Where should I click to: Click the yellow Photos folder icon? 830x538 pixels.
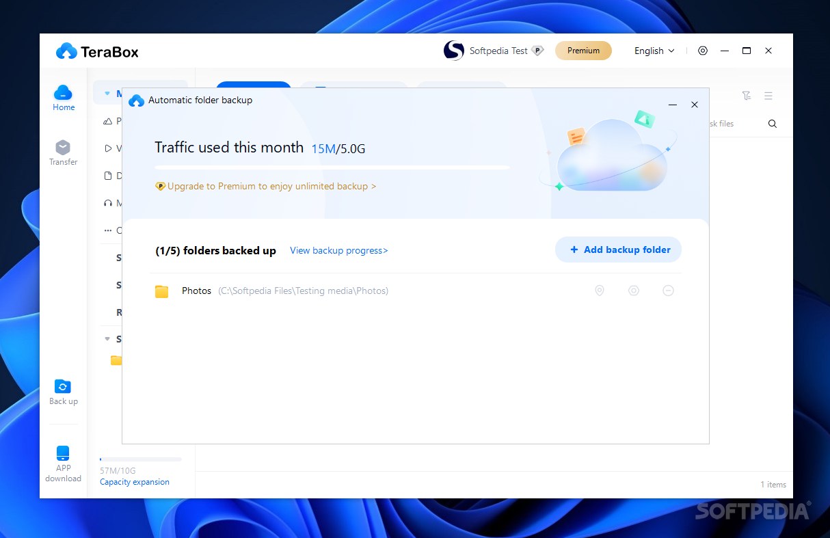[162, 291]
